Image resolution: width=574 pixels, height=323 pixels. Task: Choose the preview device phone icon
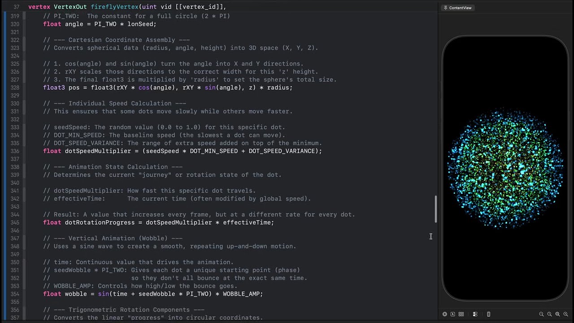click(x=488, y=314)
